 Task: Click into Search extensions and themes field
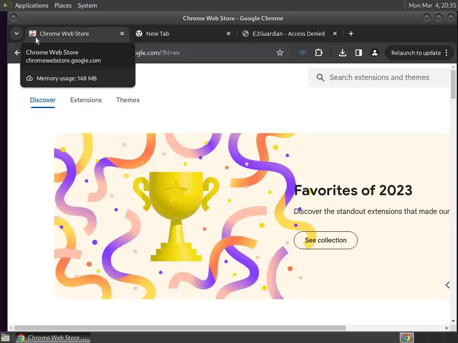click(380, 78)
